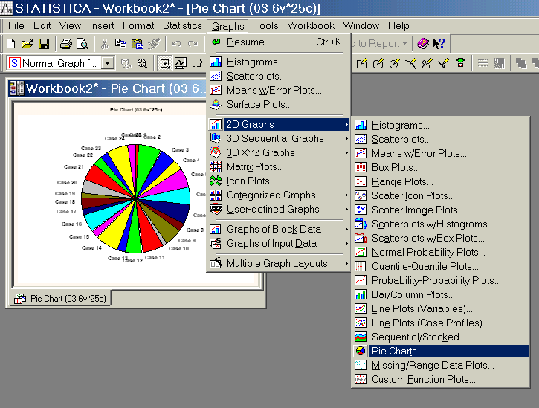Choose Range Plots... entry
This screenshot has height=408, width=539.
pos(441,181)
